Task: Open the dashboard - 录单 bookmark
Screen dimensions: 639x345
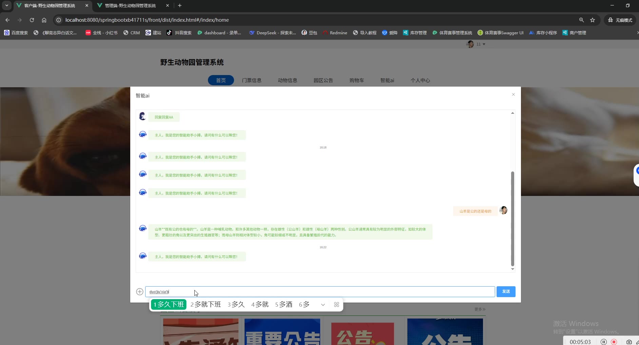Action: pos(219,33)
